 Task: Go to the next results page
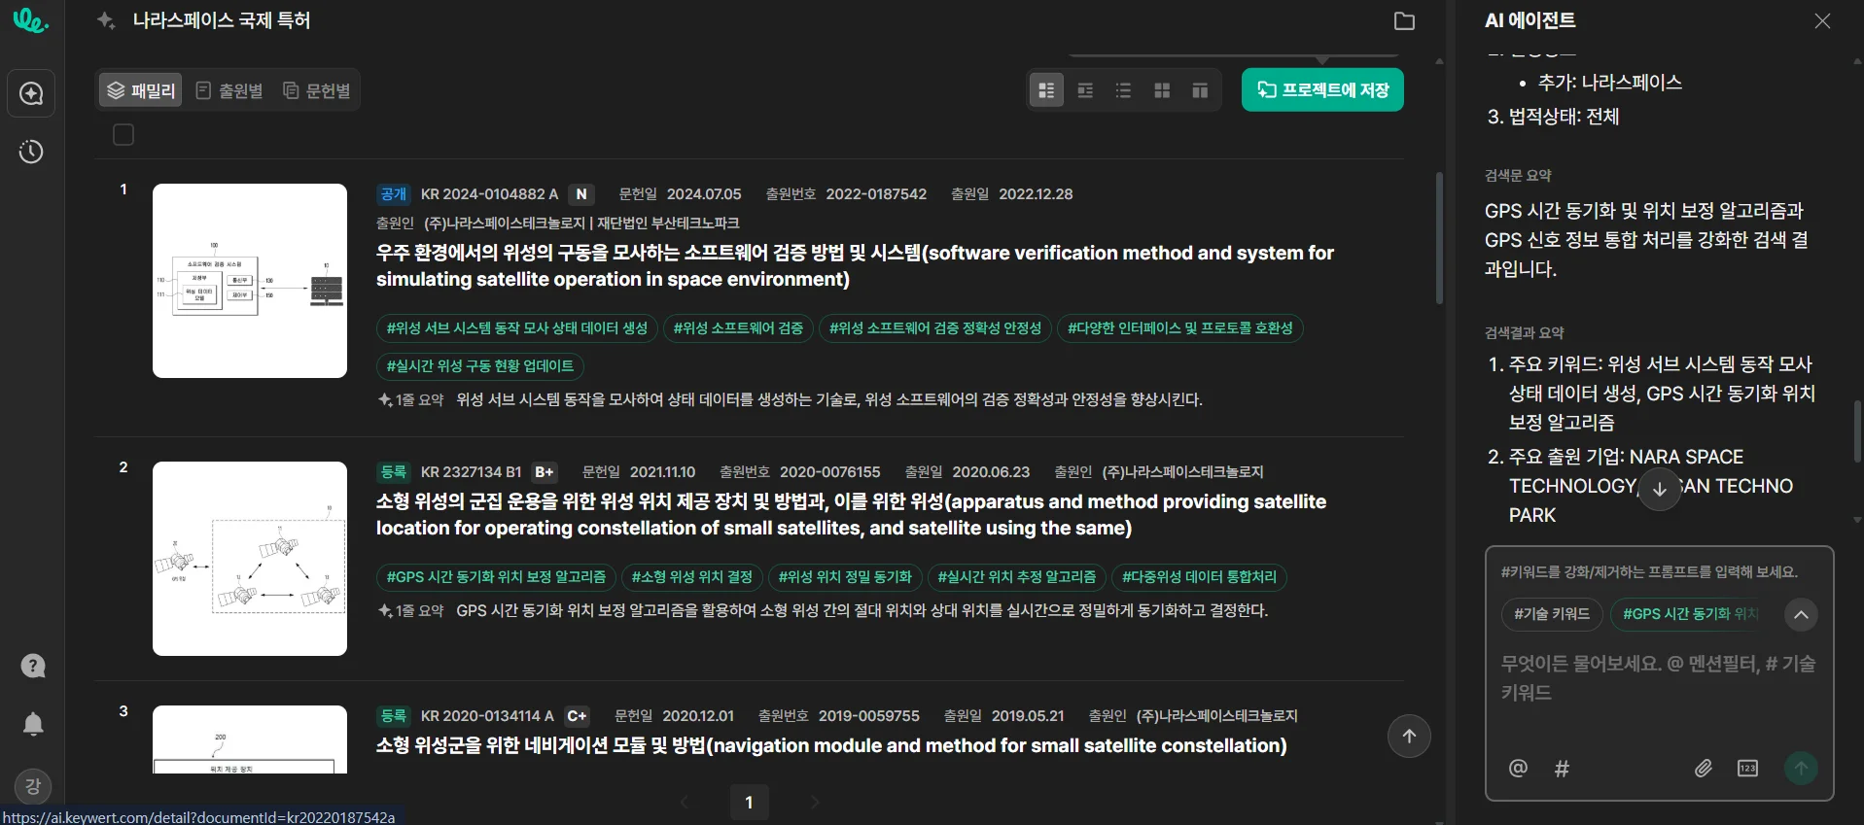815,803
